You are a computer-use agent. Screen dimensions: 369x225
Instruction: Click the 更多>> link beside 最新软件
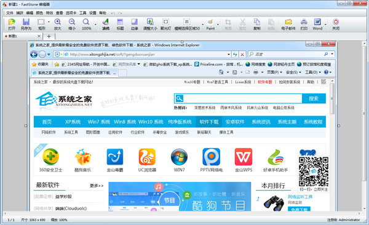(97, 186)
